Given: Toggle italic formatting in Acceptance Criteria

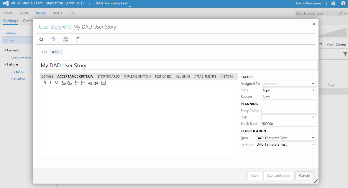Looking at the screenshot, I should 50,83.
